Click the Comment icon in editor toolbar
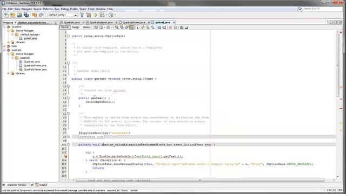The image size is (346, 194). pyautogui.click(x=182, y=27)
